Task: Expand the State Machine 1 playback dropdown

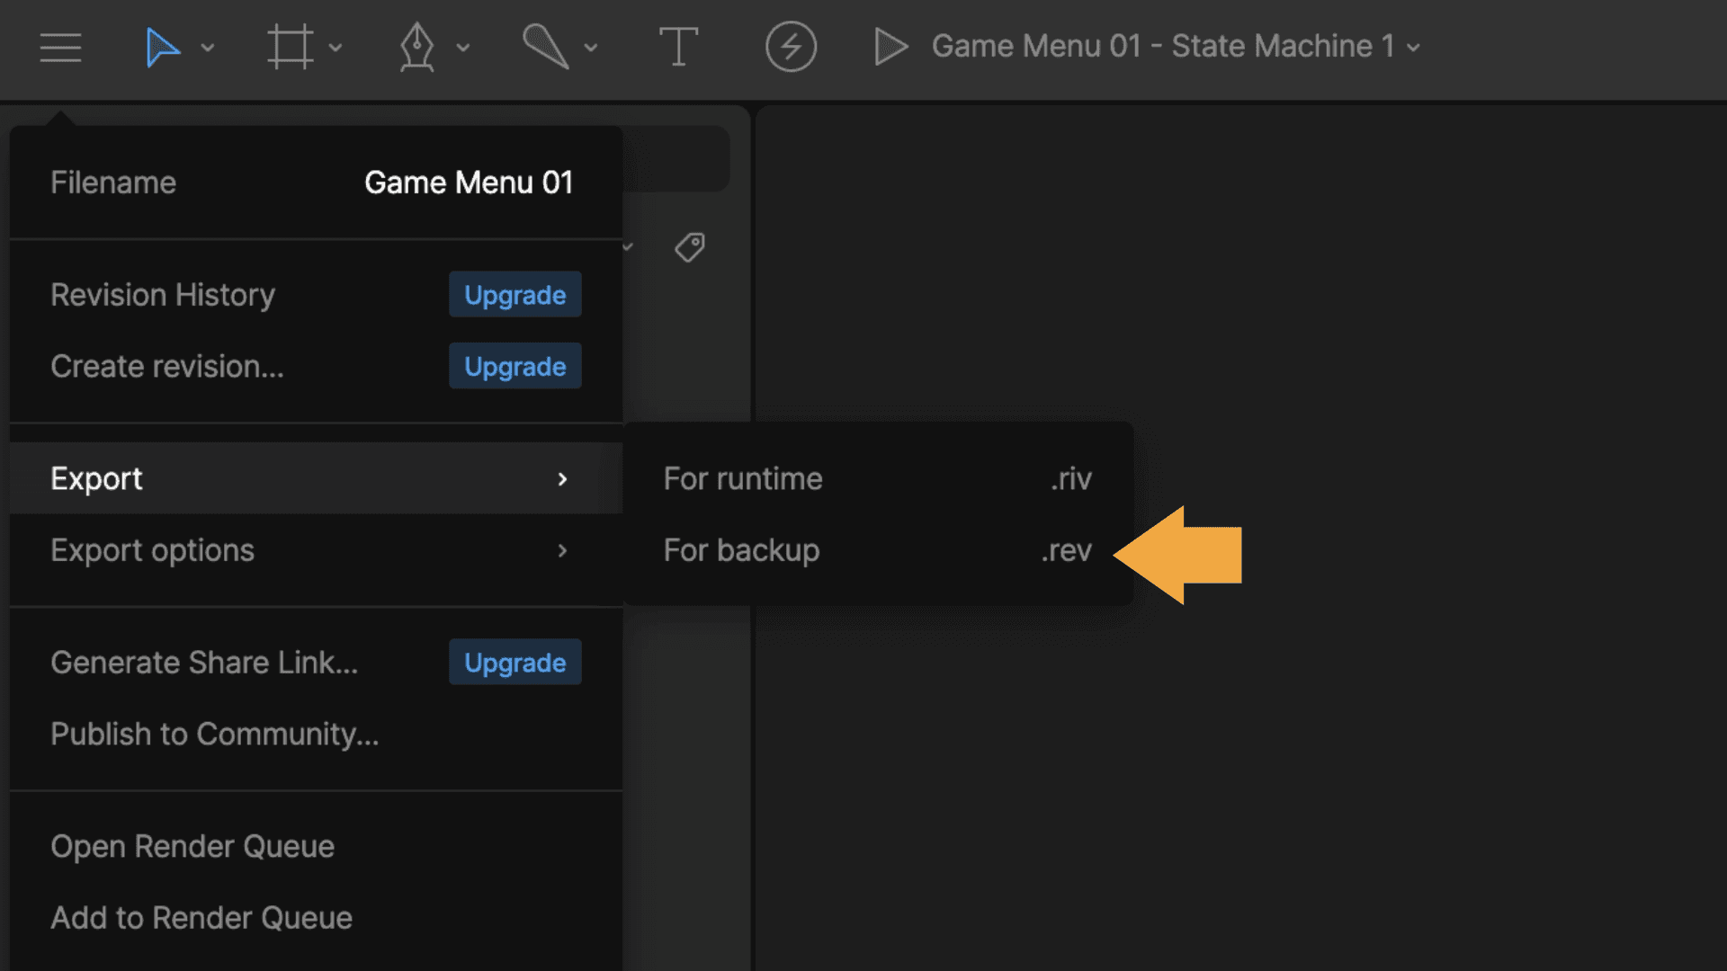Action: pos(1414,48)
